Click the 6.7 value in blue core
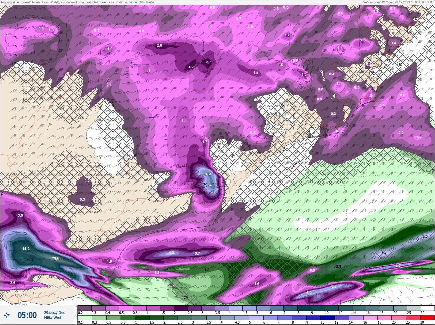The height and width of the screenshot is (325, 435). [213, 185]
